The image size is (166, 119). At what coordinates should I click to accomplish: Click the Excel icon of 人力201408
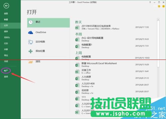tap(77, 85)
